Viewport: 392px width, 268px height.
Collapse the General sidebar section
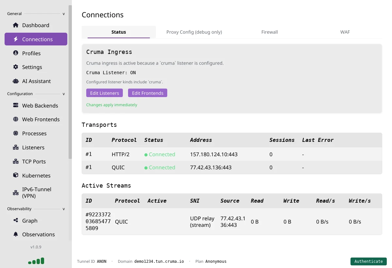pos(64,14)
